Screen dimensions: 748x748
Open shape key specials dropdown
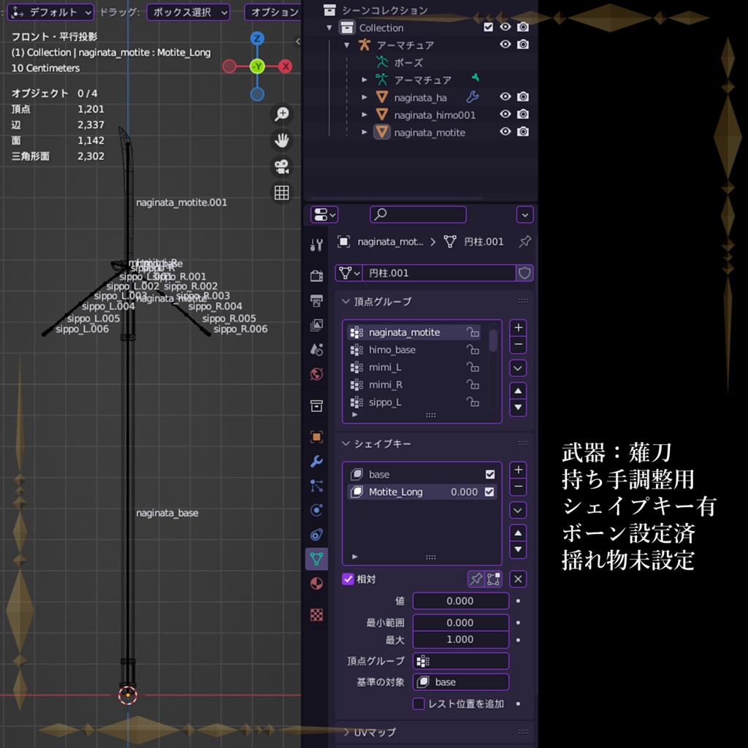coord(518,511)
